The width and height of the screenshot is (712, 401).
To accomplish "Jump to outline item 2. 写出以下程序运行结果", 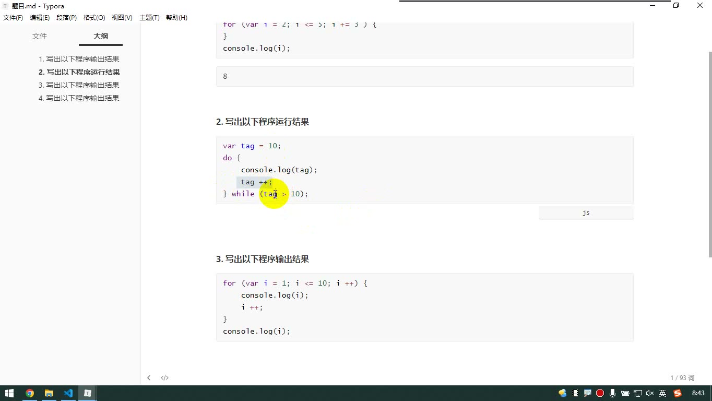I will pos(79,72).
